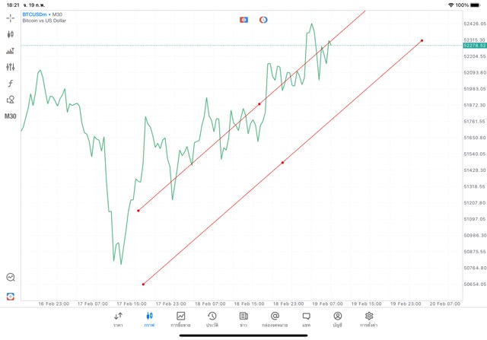Click the current price label 52278.52
Screen dimensions: 487x340
(473, 46)
